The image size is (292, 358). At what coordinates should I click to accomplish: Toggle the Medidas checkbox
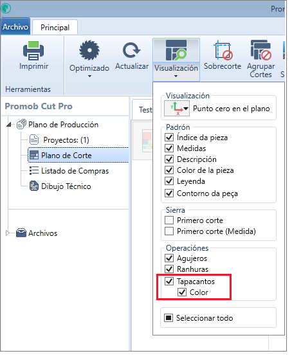[x=169, y=148]
